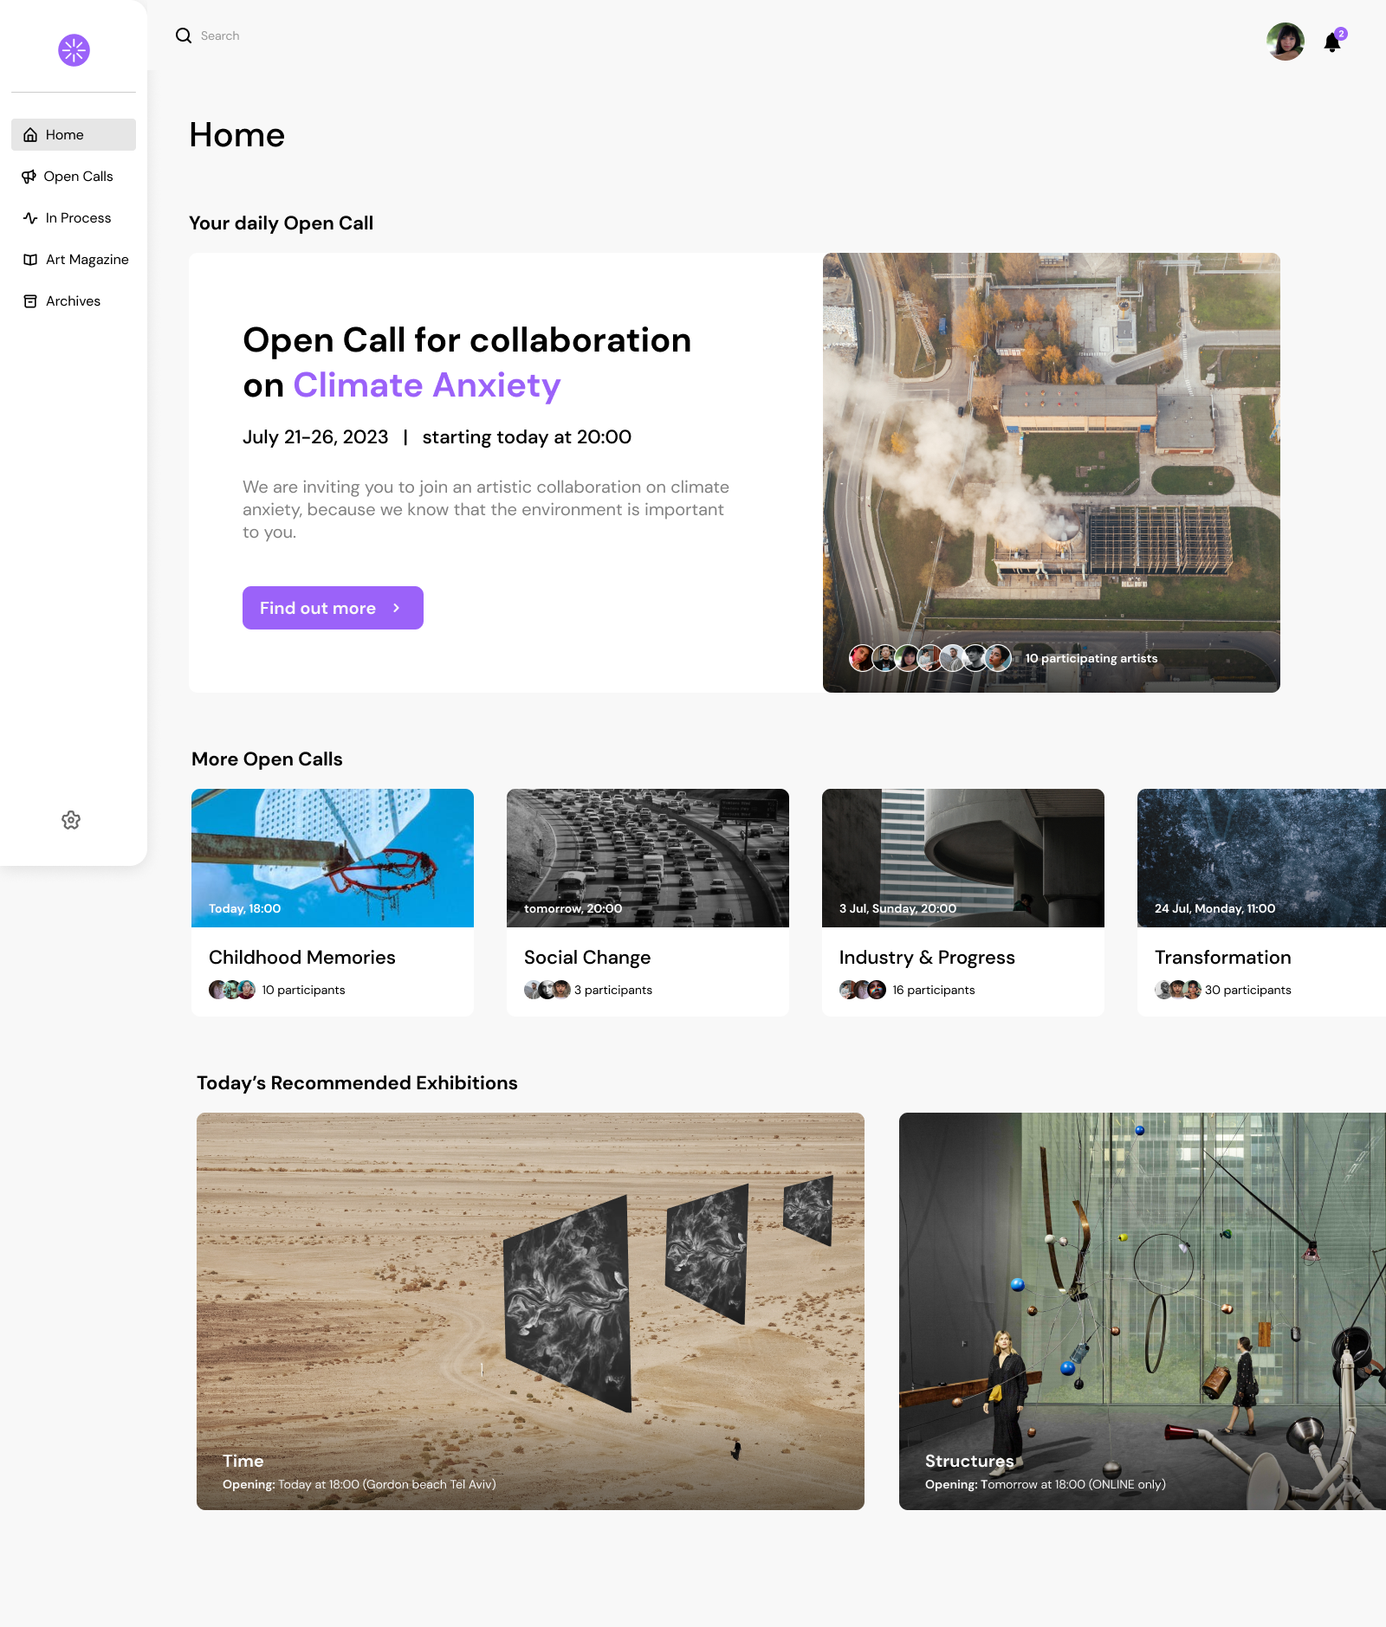
Task: Open the Structures exhibition image
Action: pos(1143,1311)
